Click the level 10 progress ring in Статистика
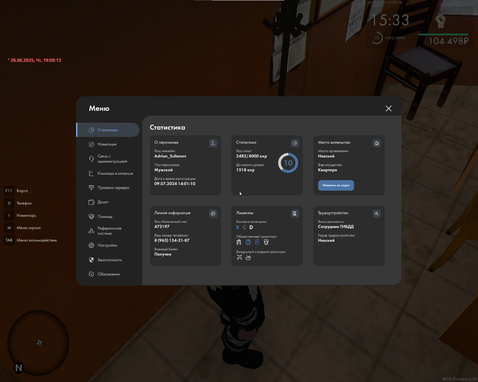 (288, 163)
